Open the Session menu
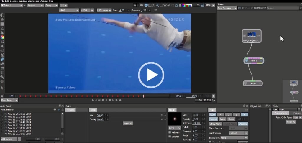The height and width of the screenshot is (143, 302). pos(14,1)
